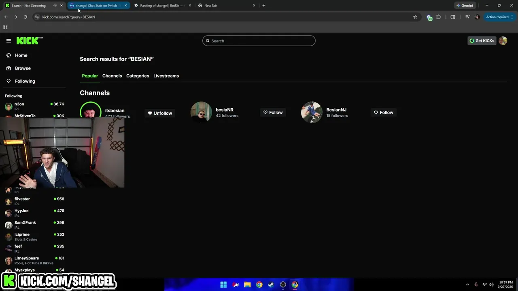Click the besiaNR avatar thumbnail
This screenshot has width=518, height=291.
[x=201, y=112]
